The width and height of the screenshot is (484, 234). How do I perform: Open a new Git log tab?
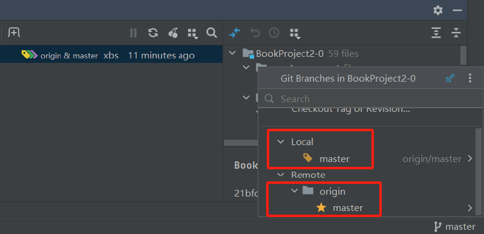coord(14,32)
